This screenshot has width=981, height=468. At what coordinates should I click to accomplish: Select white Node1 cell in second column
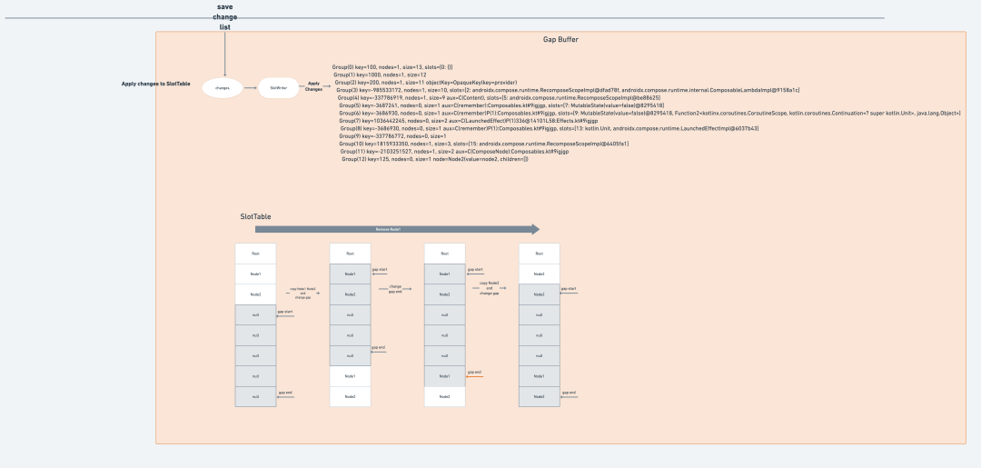[350, 376]
